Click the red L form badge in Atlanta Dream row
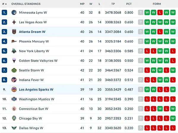 [160, 32]
